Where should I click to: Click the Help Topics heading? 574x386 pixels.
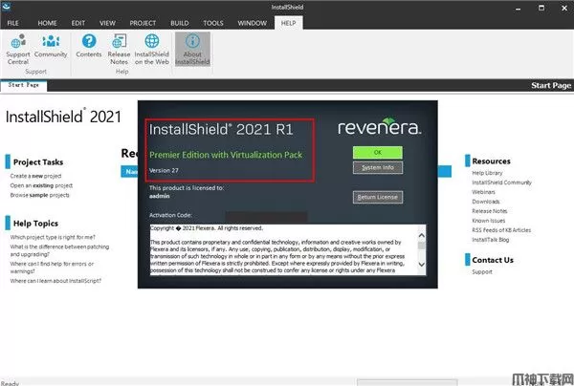pyautogui.click(x=35, y=224)
